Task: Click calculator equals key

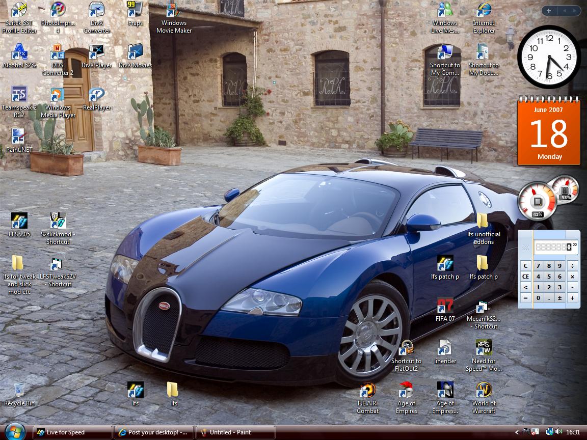Action: (x=526, y=298)
